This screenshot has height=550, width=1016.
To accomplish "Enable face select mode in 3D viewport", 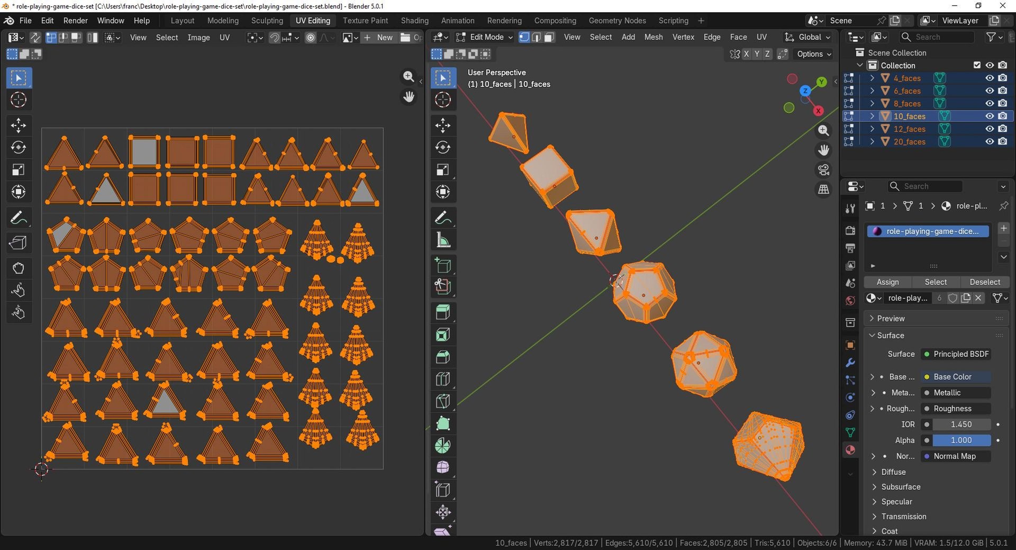I will coord(549,37).
